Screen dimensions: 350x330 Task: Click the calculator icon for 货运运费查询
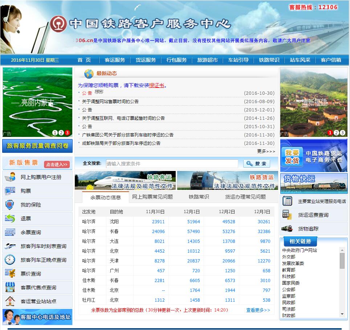click(287, 215)
